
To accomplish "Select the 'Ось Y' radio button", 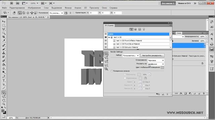I will pyautogui.click(x=144, y=85).
